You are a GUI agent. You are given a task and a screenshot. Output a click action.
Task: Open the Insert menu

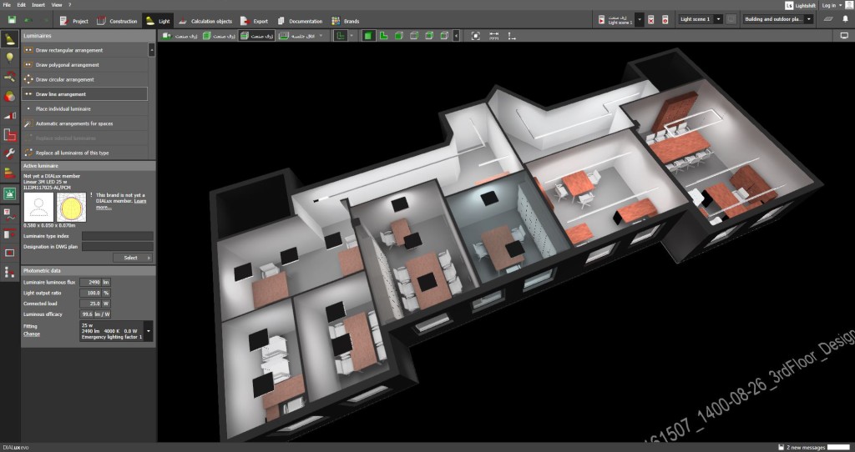[x=38, y=5]
